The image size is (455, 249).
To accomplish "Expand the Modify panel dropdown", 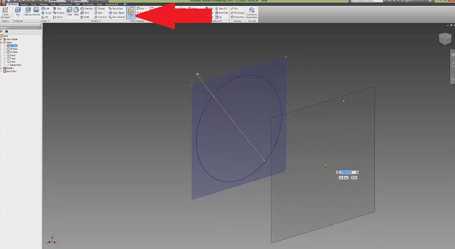I will [x=96, y=21].
